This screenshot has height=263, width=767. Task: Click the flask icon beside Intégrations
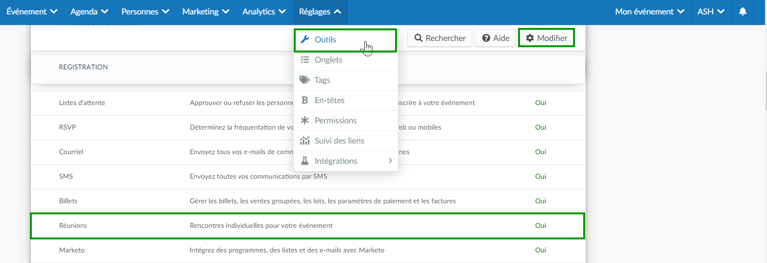[305, 161]
